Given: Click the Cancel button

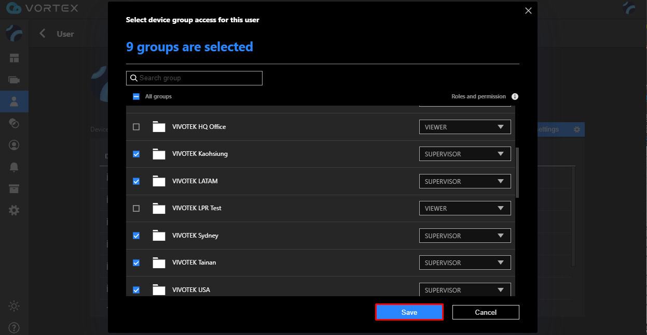Looking at the screenshot, I should [486, 312].
